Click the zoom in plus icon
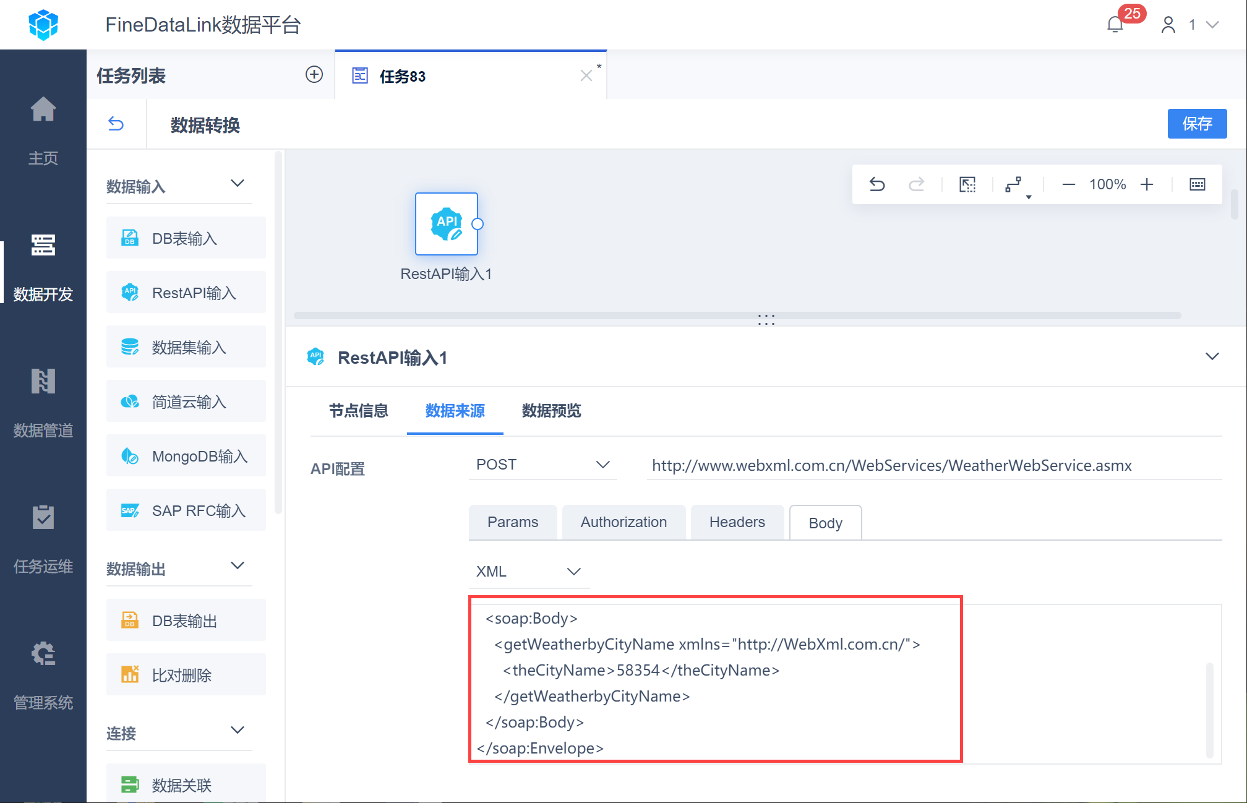Screen dimensions: 1247x803 [x=1147, y=184]
